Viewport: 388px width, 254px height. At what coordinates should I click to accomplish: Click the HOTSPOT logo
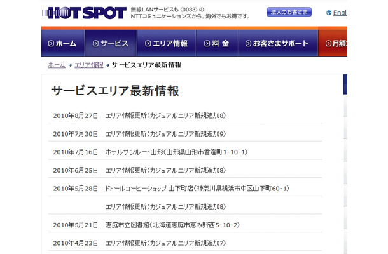tap(84, 13)
